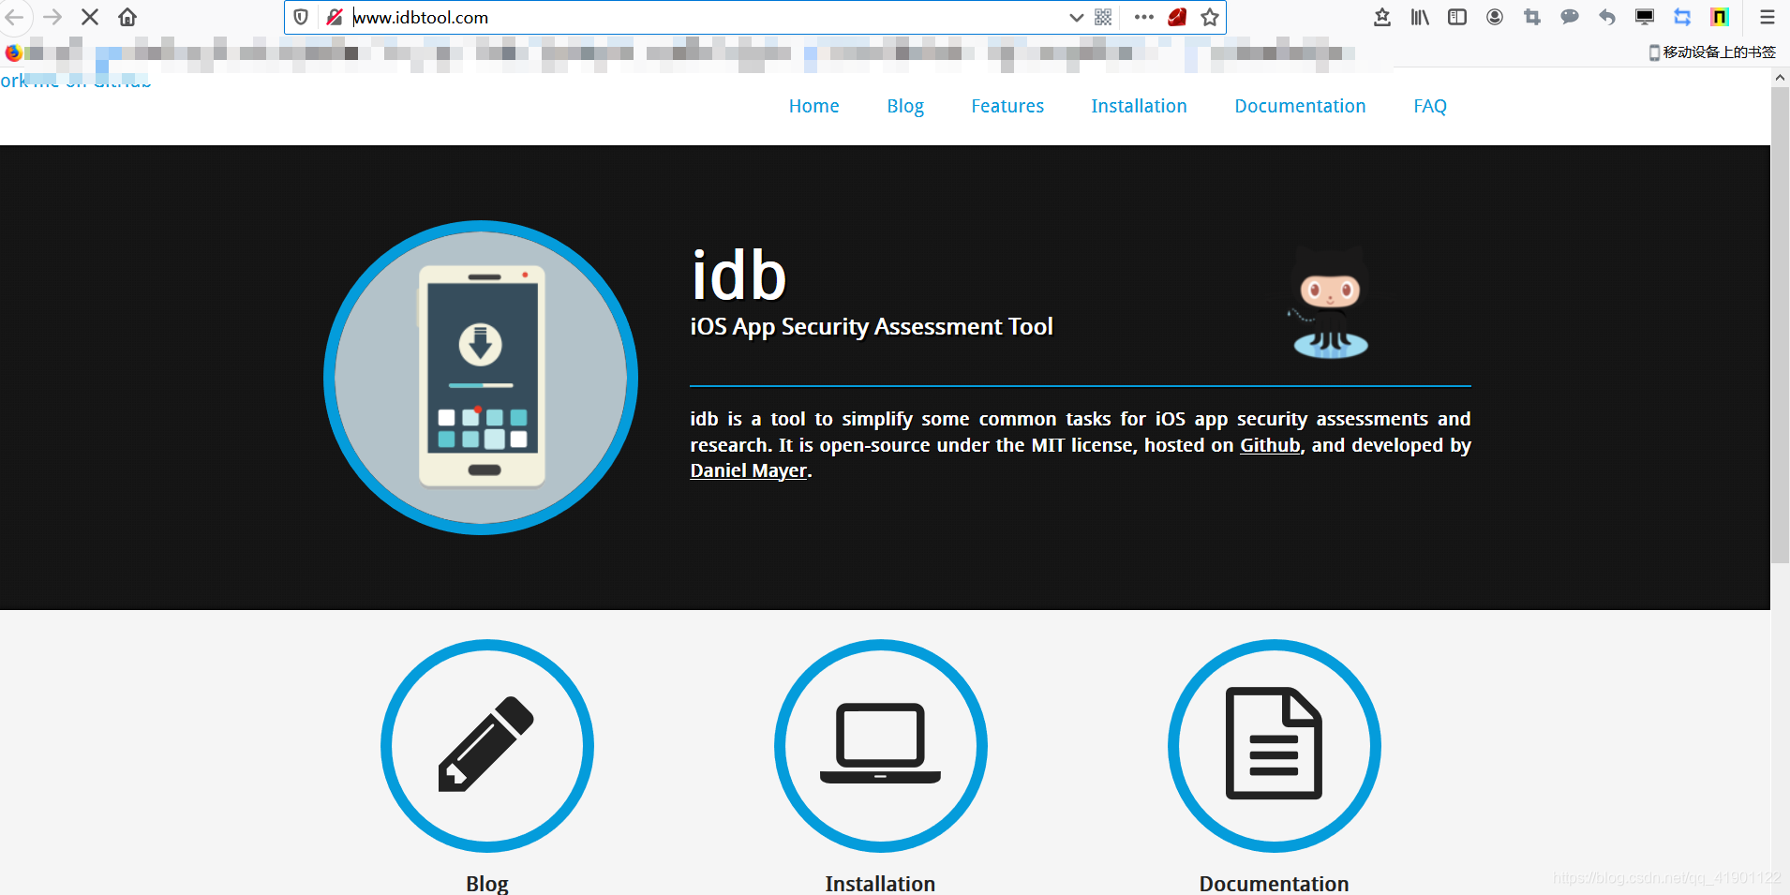Follow the Daniel Mayer link

[748, 470]
